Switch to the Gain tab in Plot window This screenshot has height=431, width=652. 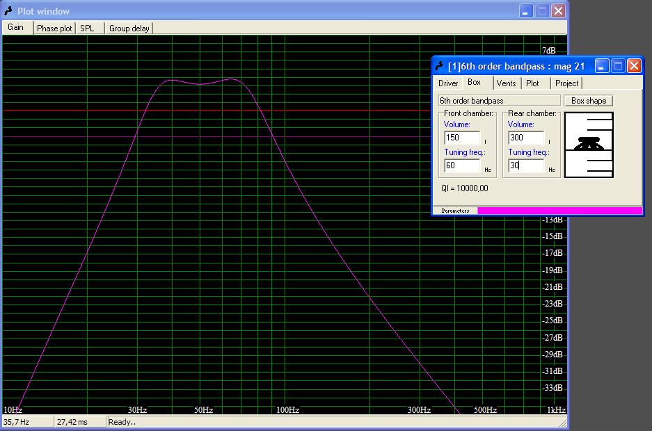(16, 27)
